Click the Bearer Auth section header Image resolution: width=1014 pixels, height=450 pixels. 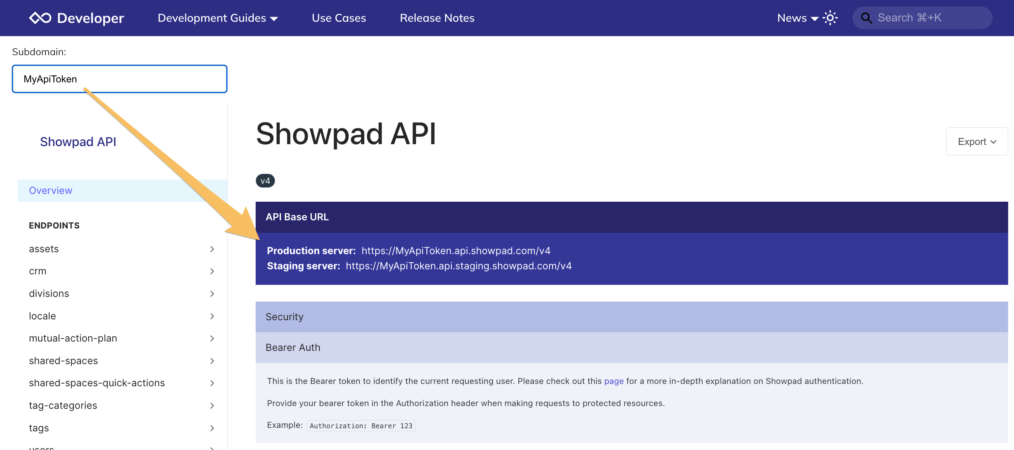tap(632, 347)
